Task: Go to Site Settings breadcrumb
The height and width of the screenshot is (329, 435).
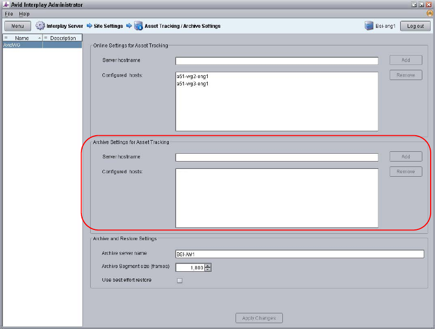Action: pos(108,26)
